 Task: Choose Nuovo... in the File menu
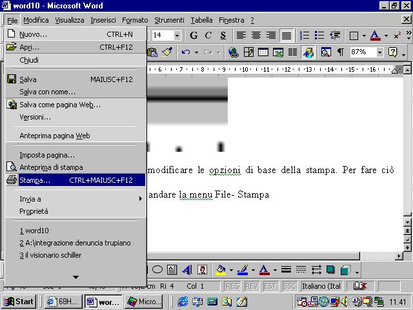(76, 34)
